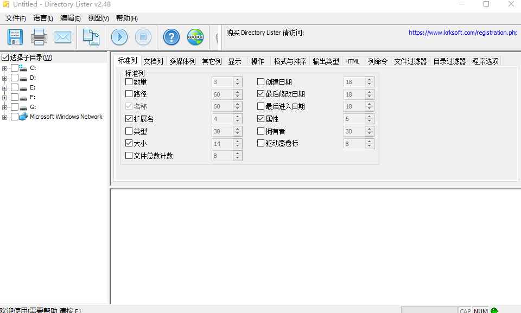
Task: Open Help with the question mark icon
Action: point(171,37)
